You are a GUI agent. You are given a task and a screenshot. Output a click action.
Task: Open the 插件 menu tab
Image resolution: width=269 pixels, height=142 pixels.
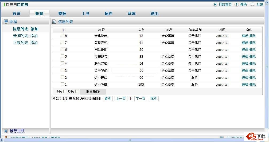(108, 14)
